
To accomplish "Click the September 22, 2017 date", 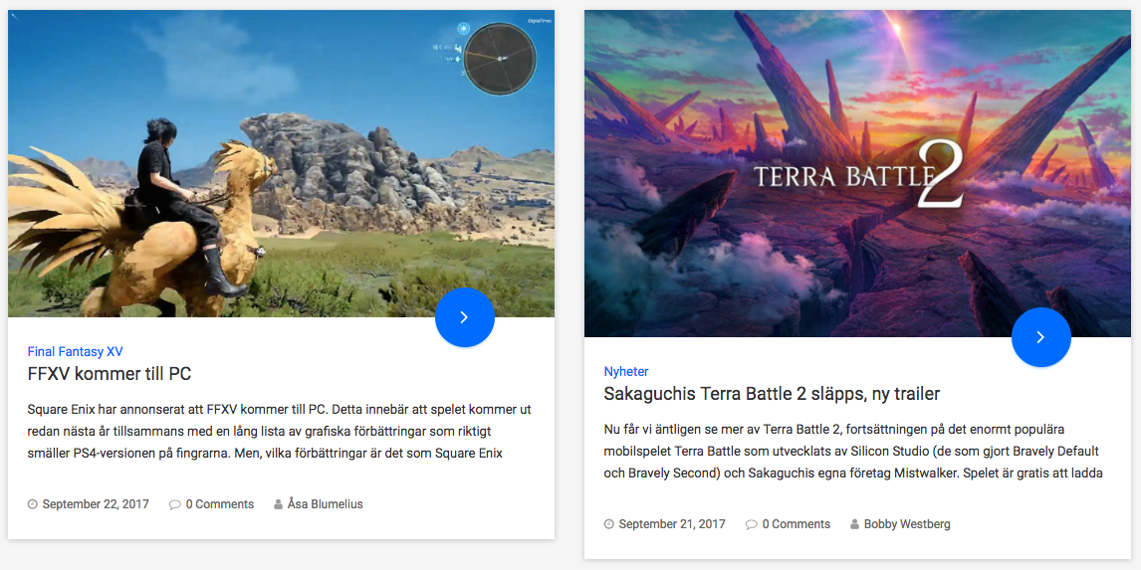I will 96,503.
